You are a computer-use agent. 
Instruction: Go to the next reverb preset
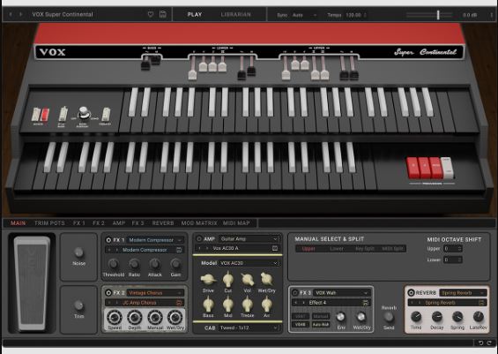pyautogui.click(x=419, y=303)
